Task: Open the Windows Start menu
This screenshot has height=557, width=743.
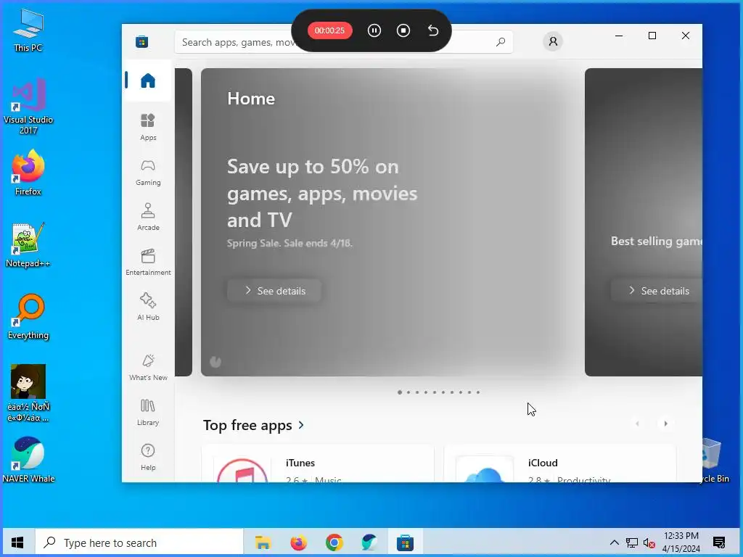Action: pos(17,542)
